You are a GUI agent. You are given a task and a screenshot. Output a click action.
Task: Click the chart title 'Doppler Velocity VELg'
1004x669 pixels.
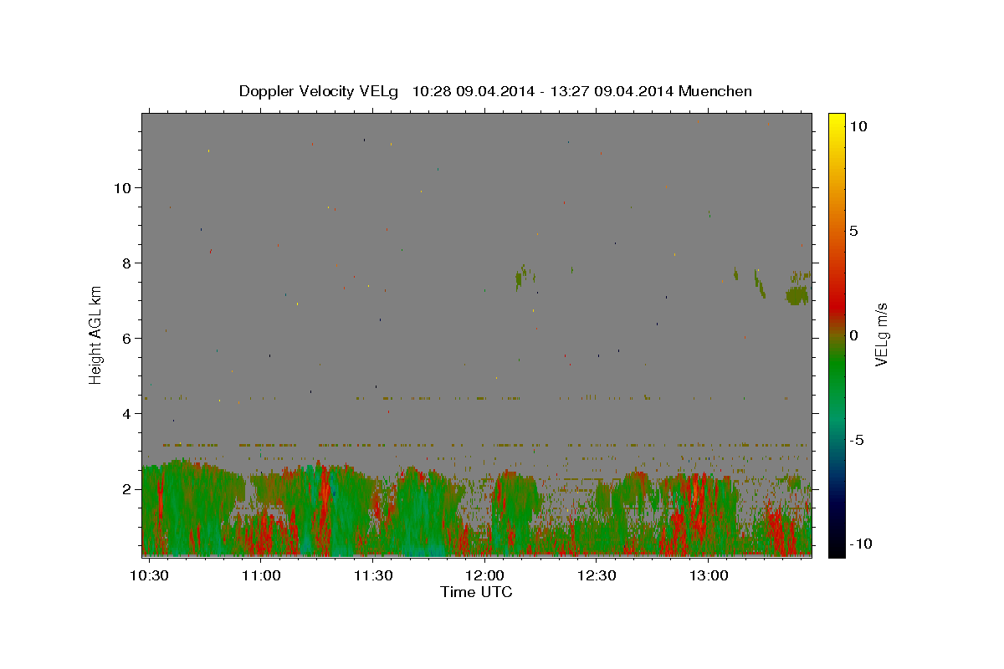318,91
